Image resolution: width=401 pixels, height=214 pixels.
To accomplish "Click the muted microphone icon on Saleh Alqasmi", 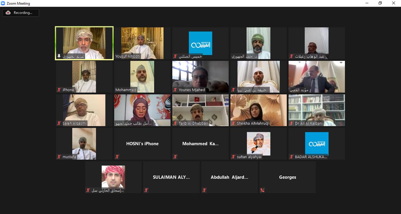I will tap(59, 123).
